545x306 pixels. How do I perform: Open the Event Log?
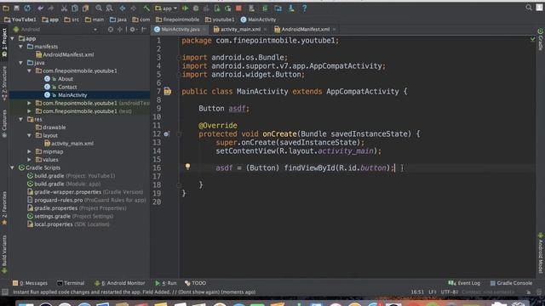[x=464, y=283]
